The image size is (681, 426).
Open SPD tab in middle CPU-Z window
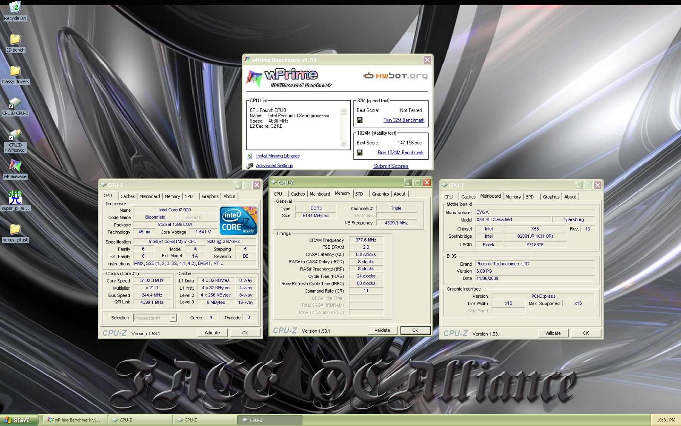click(359, 194)
